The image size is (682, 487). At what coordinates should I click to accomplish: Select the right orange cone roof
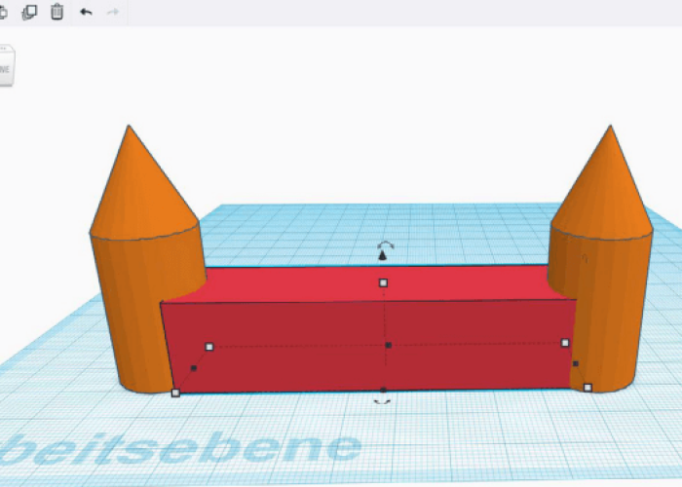click(605, 191)
